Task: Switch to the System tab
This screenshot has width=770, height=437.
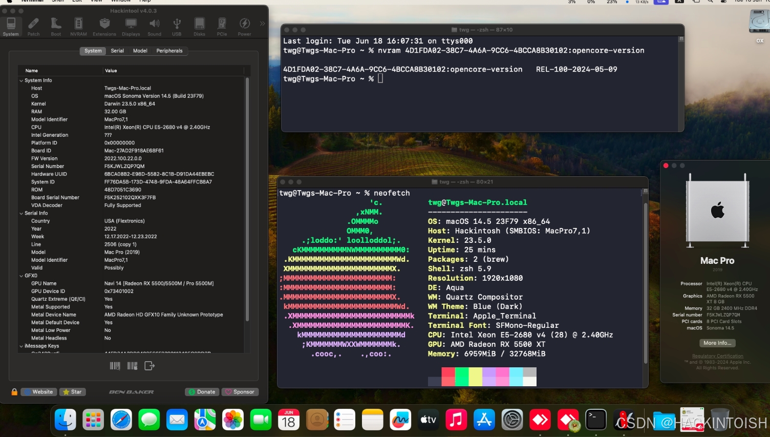Action: (x=93, y=51)
